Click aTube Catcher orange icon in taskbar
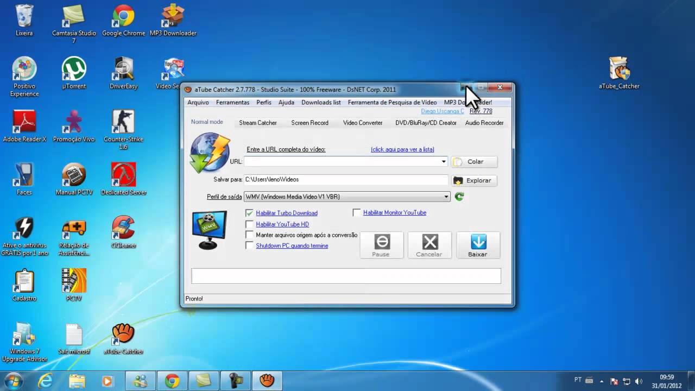Viewport: 695px width, 391px height. [267, 381]
